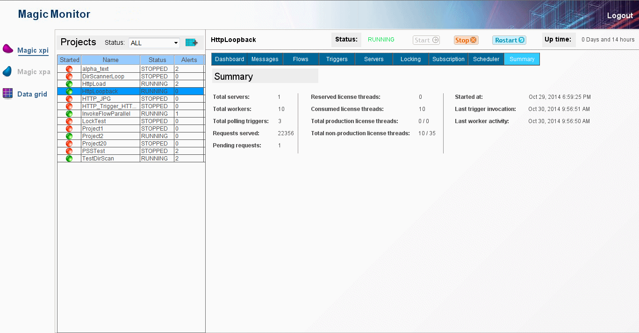Click the Up time value text

(608, 40)
